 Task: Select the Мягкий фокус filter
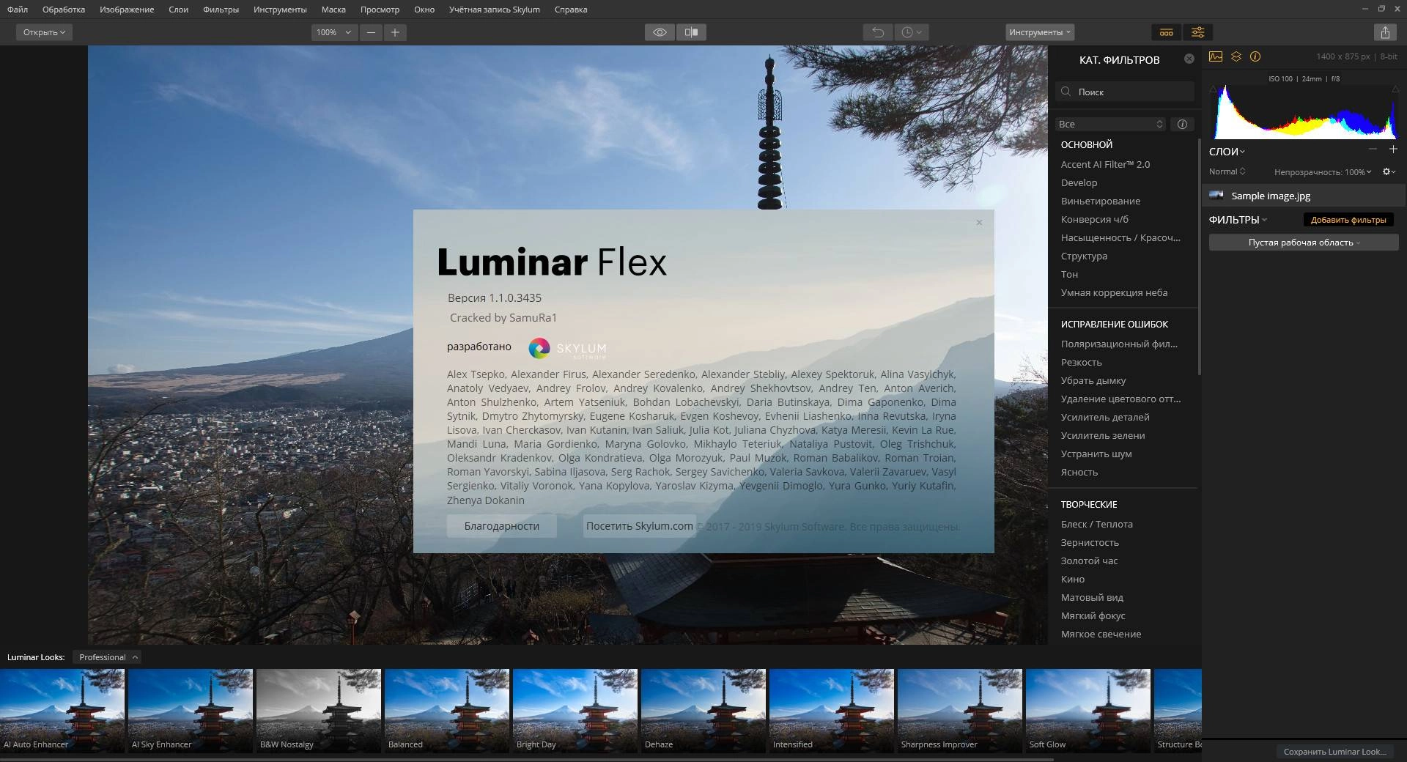point(1093,615)
